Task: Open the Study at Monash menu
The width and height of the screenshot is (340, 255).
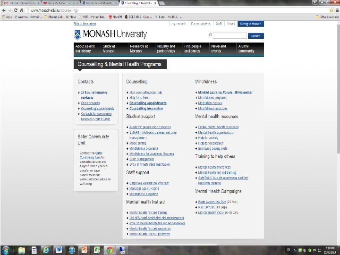Action: pyautogui.click(x=114, y=49)
